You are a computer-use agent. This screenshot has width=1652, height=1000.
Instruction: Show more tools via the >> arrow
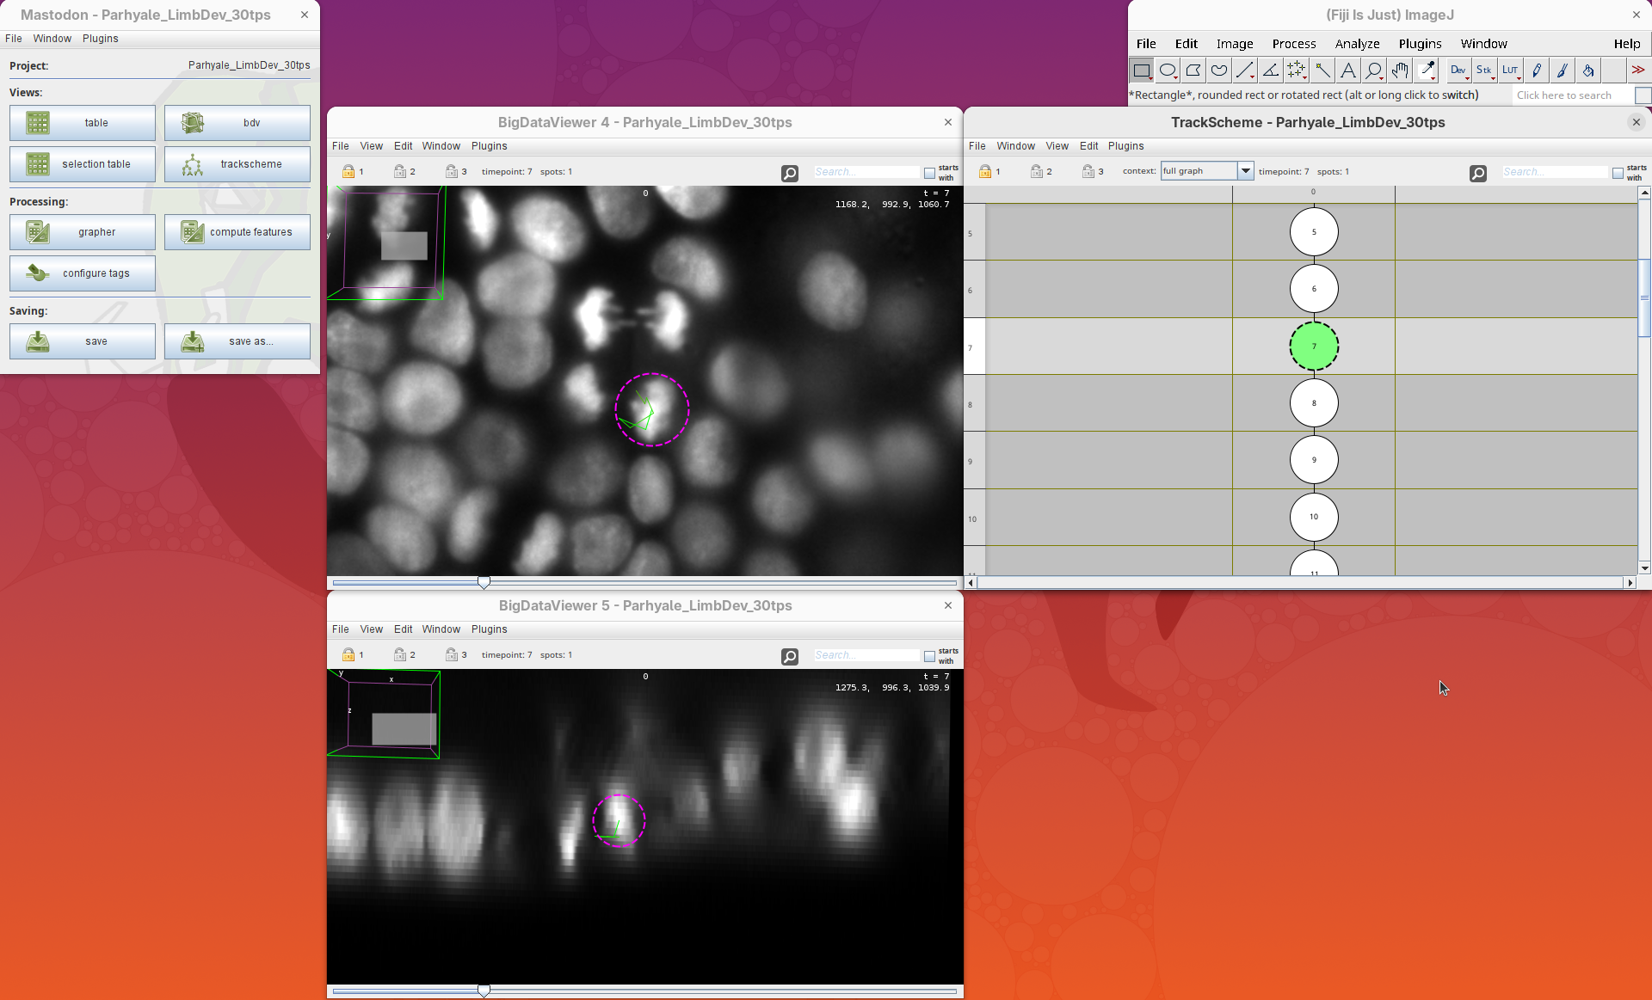click(1637, 71)
